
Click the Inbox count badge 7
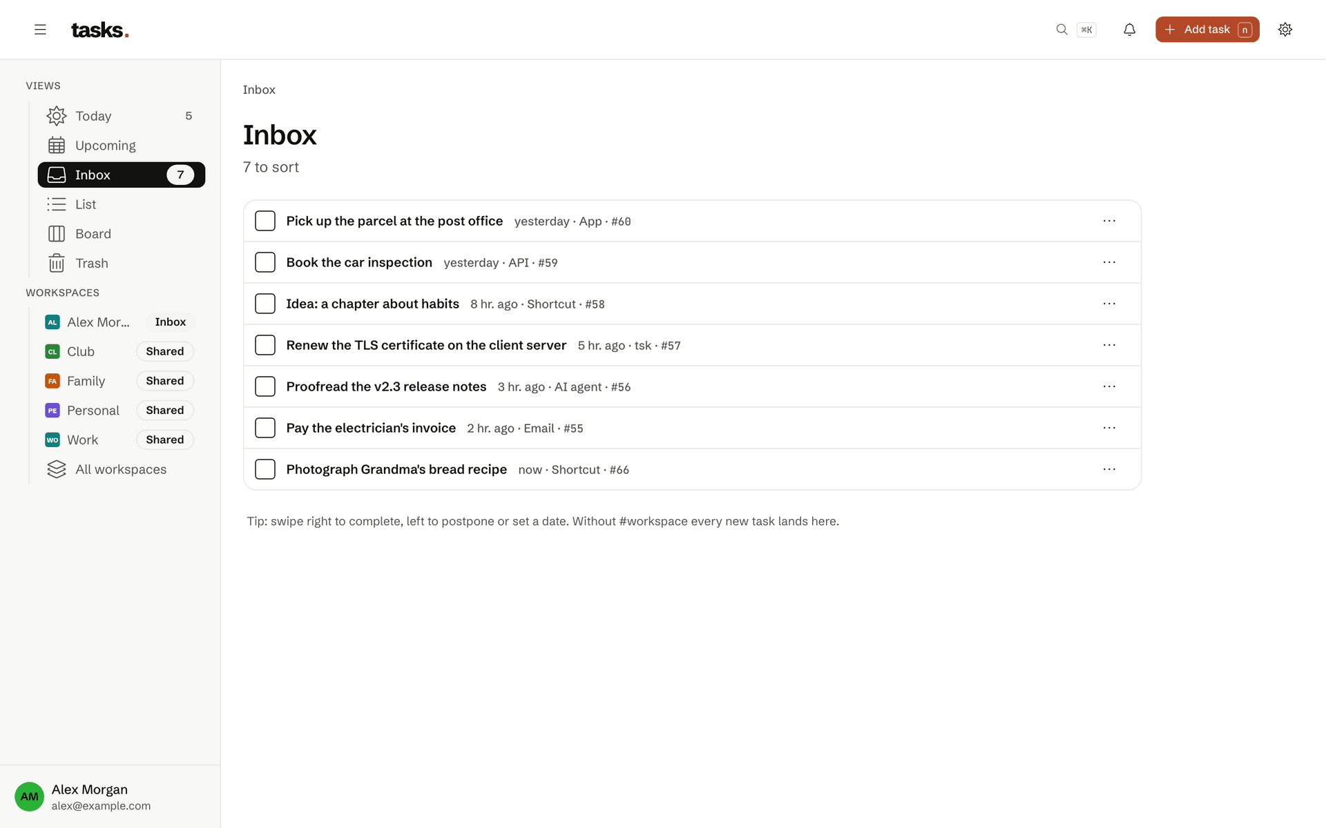point(180,175)
